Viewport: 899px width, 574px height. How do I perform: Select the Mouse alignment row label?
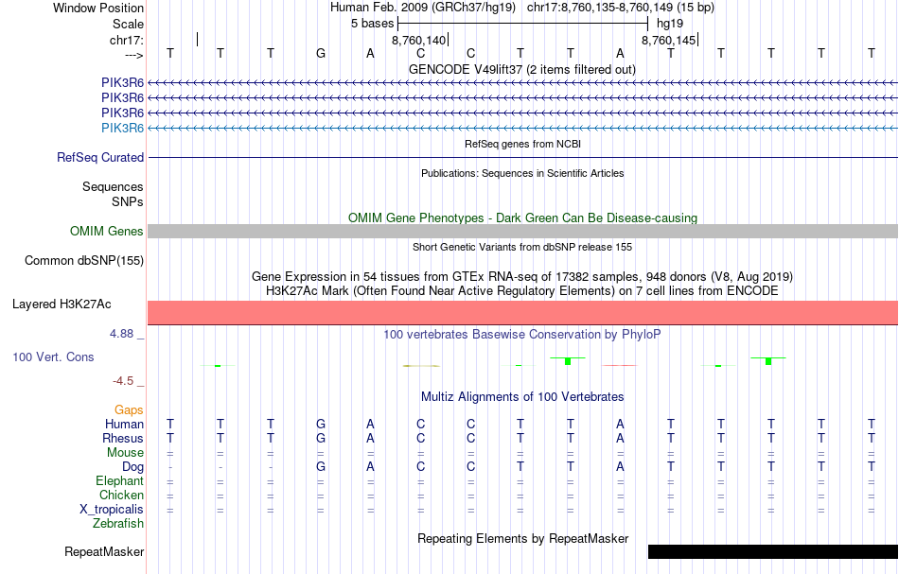click(x=125, y=453)
